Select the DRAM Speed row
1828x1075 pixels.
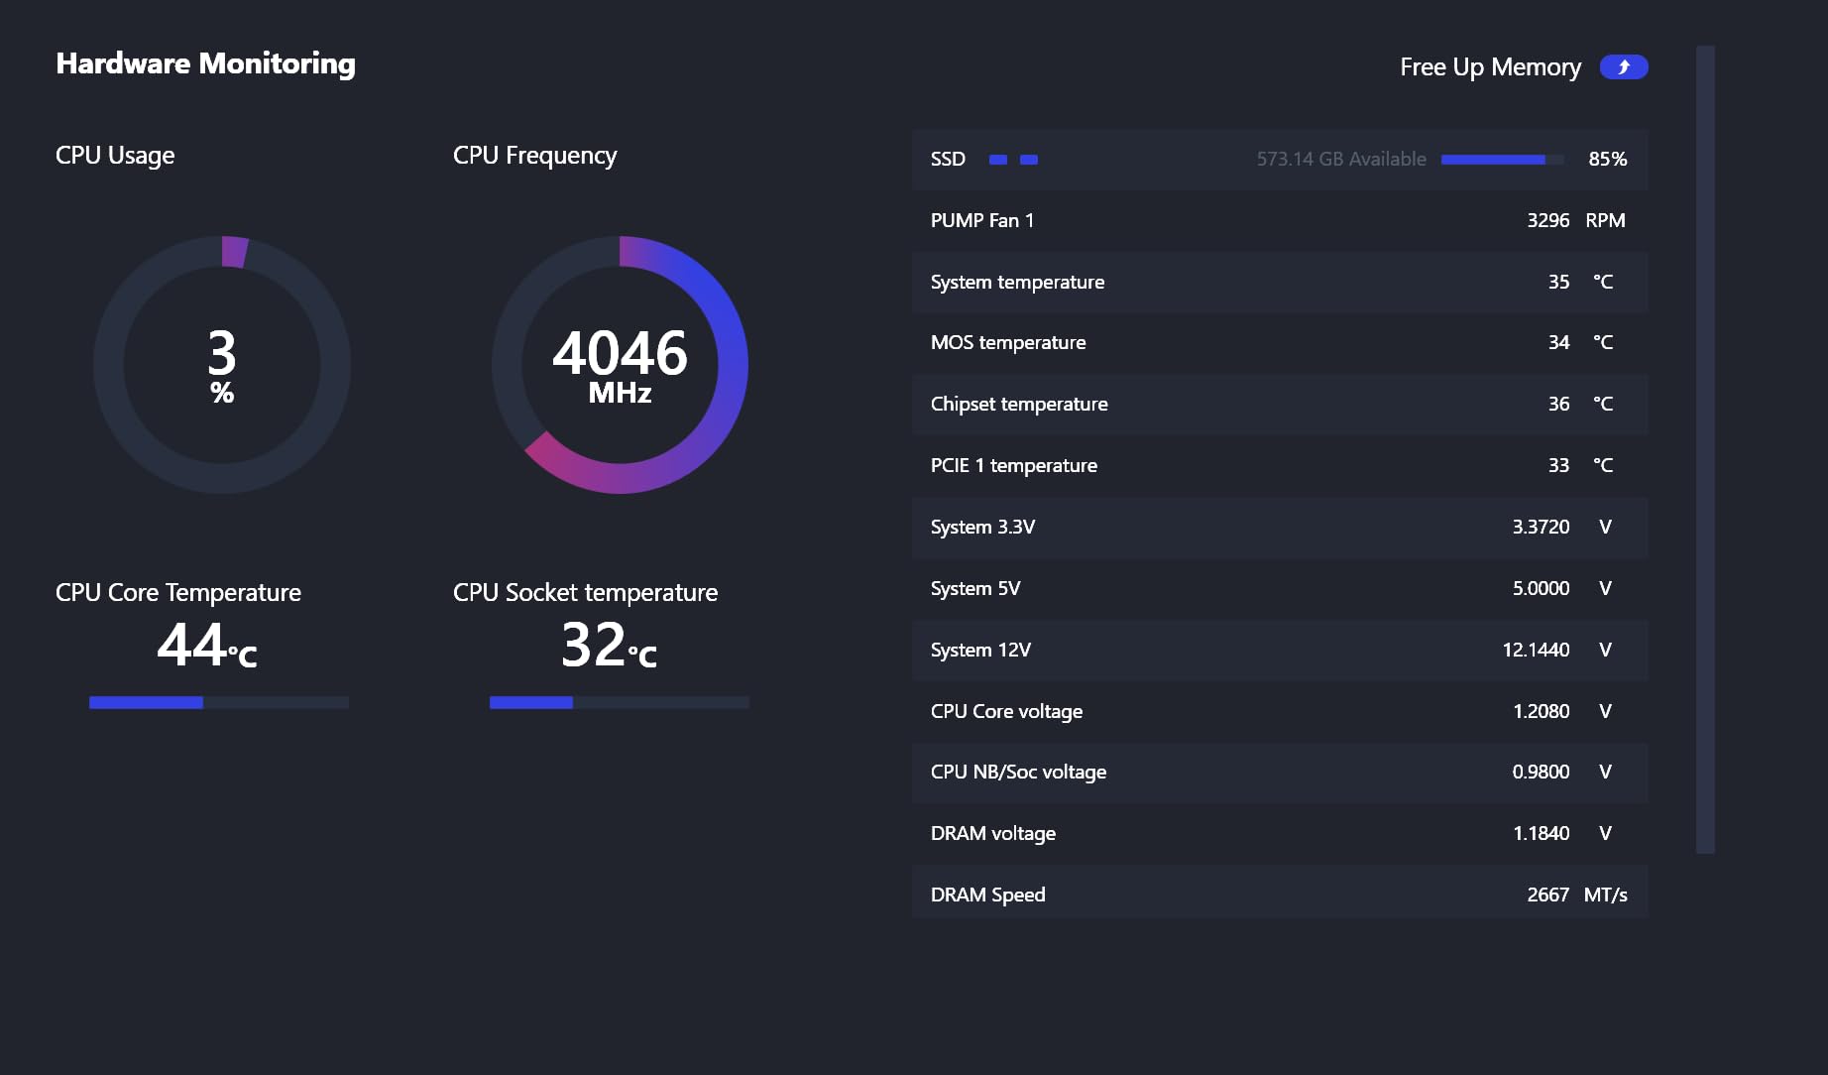tap(1279, 895)
